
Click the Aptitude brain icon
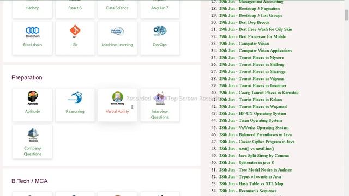coord(33,98)
